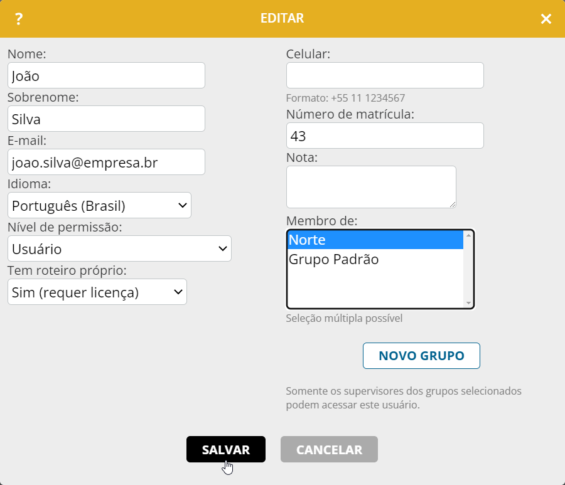Open the Tem roteiro próprio dropdown
The image size is (565, 485).
point(97,292)
